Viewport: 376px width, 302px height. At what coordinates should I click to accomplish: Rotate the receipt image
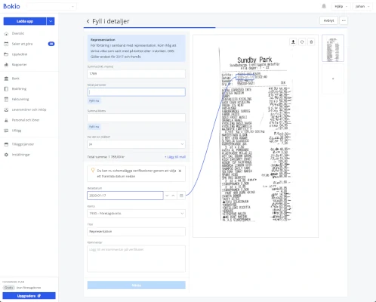[302, 42]
